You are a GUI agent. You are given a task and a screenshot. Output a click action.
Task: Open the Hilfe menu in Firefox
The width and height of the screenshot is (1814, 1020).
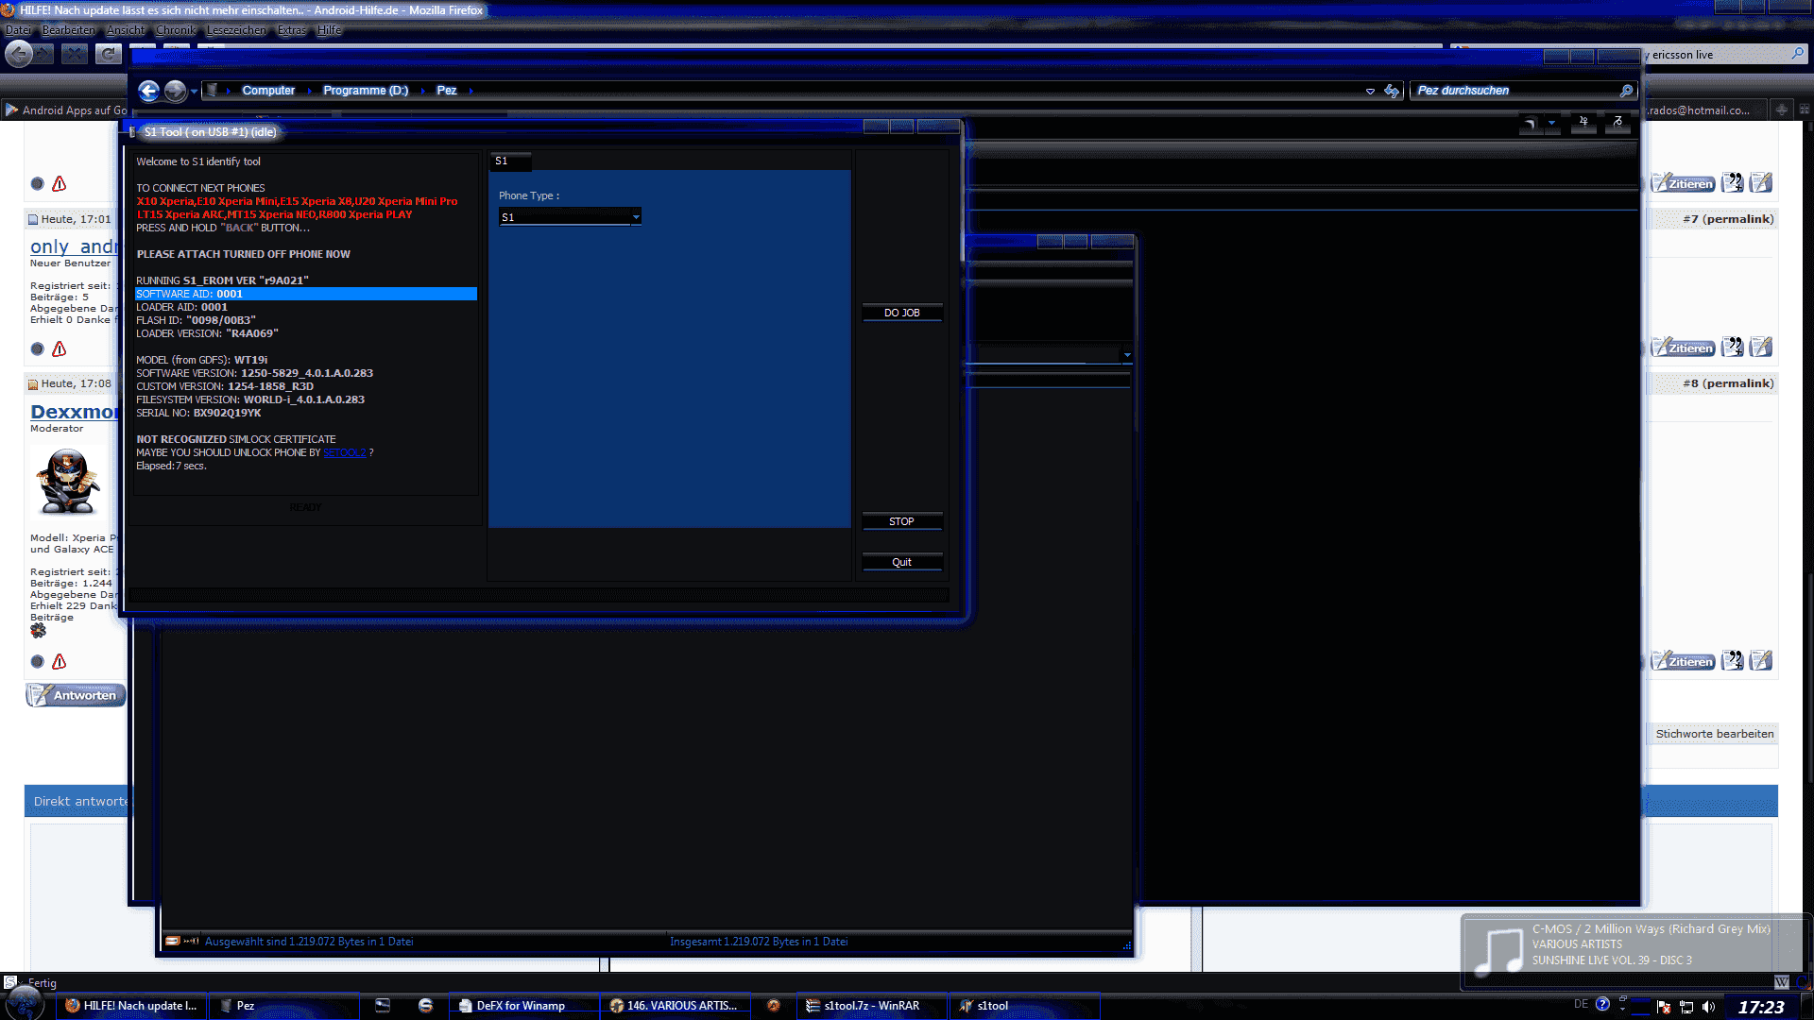point(330,30)
